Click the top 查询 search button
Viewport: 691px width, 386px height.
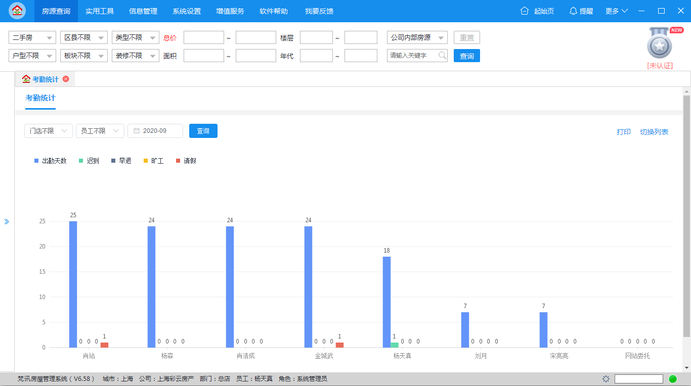tap(467, 56)
